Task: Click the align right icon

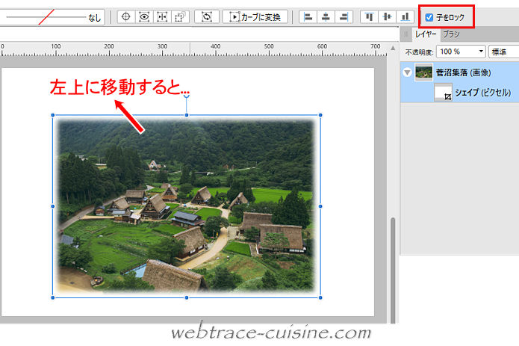Action: point(344,16)
